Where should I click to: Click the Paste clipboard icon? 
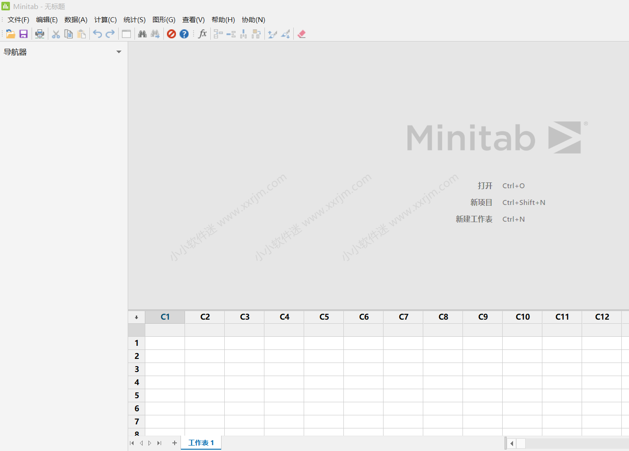coord(82,34)
